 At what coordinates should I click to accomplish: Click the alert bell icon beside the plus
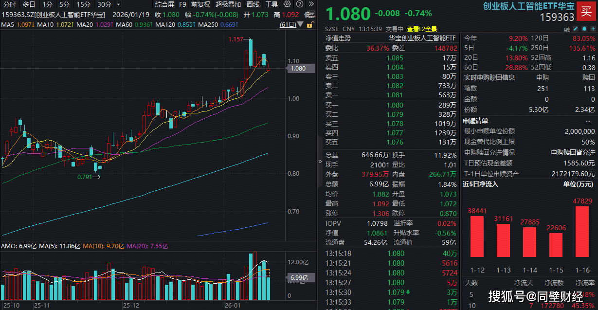[x=584, y=29]
